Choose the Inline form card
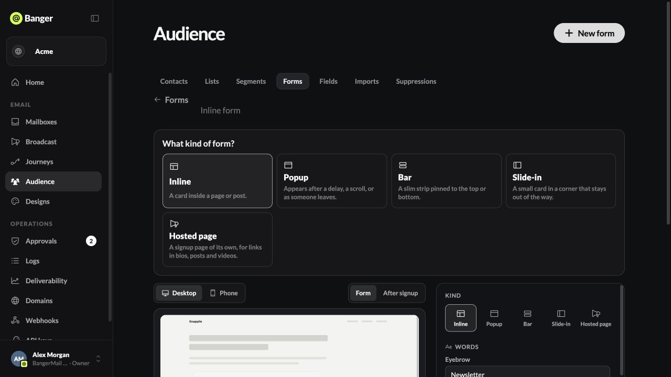This screenshot has height=377, width=671. coord(218,181)
